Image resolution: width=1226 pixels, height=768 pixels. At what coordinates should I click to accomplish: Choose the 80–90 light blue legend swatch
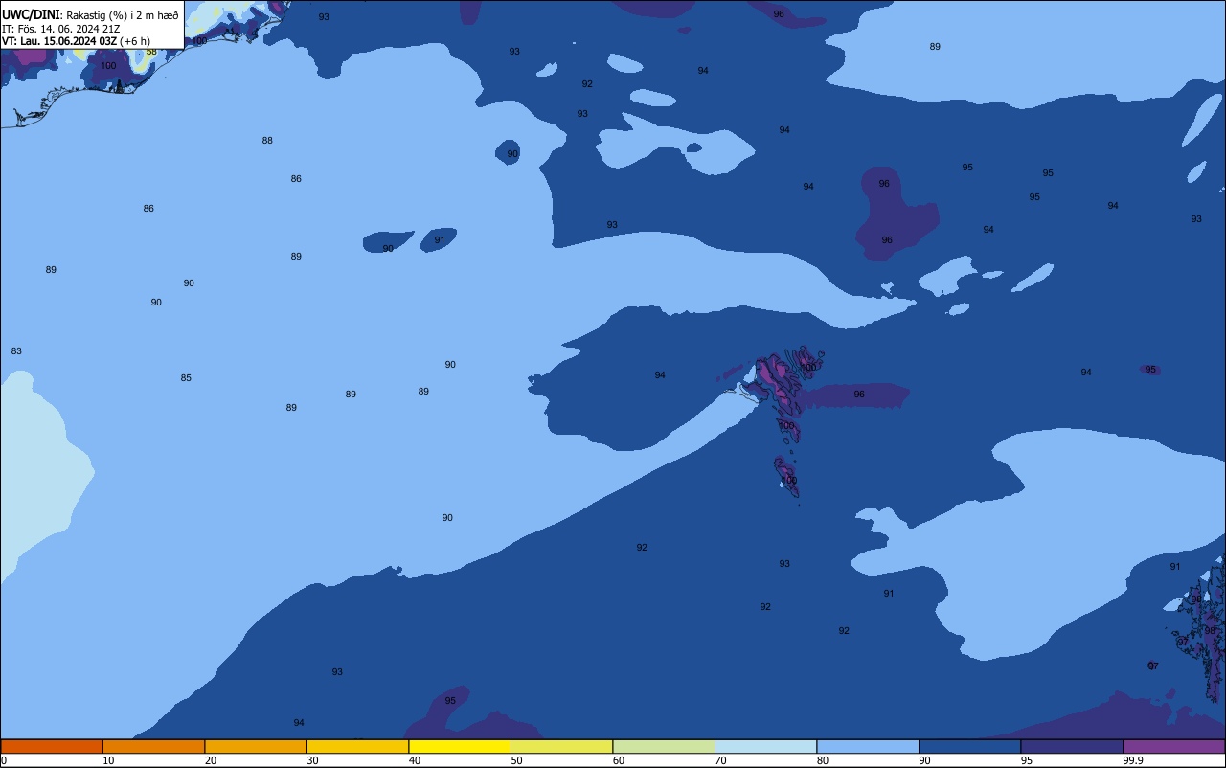click(868, 746)
